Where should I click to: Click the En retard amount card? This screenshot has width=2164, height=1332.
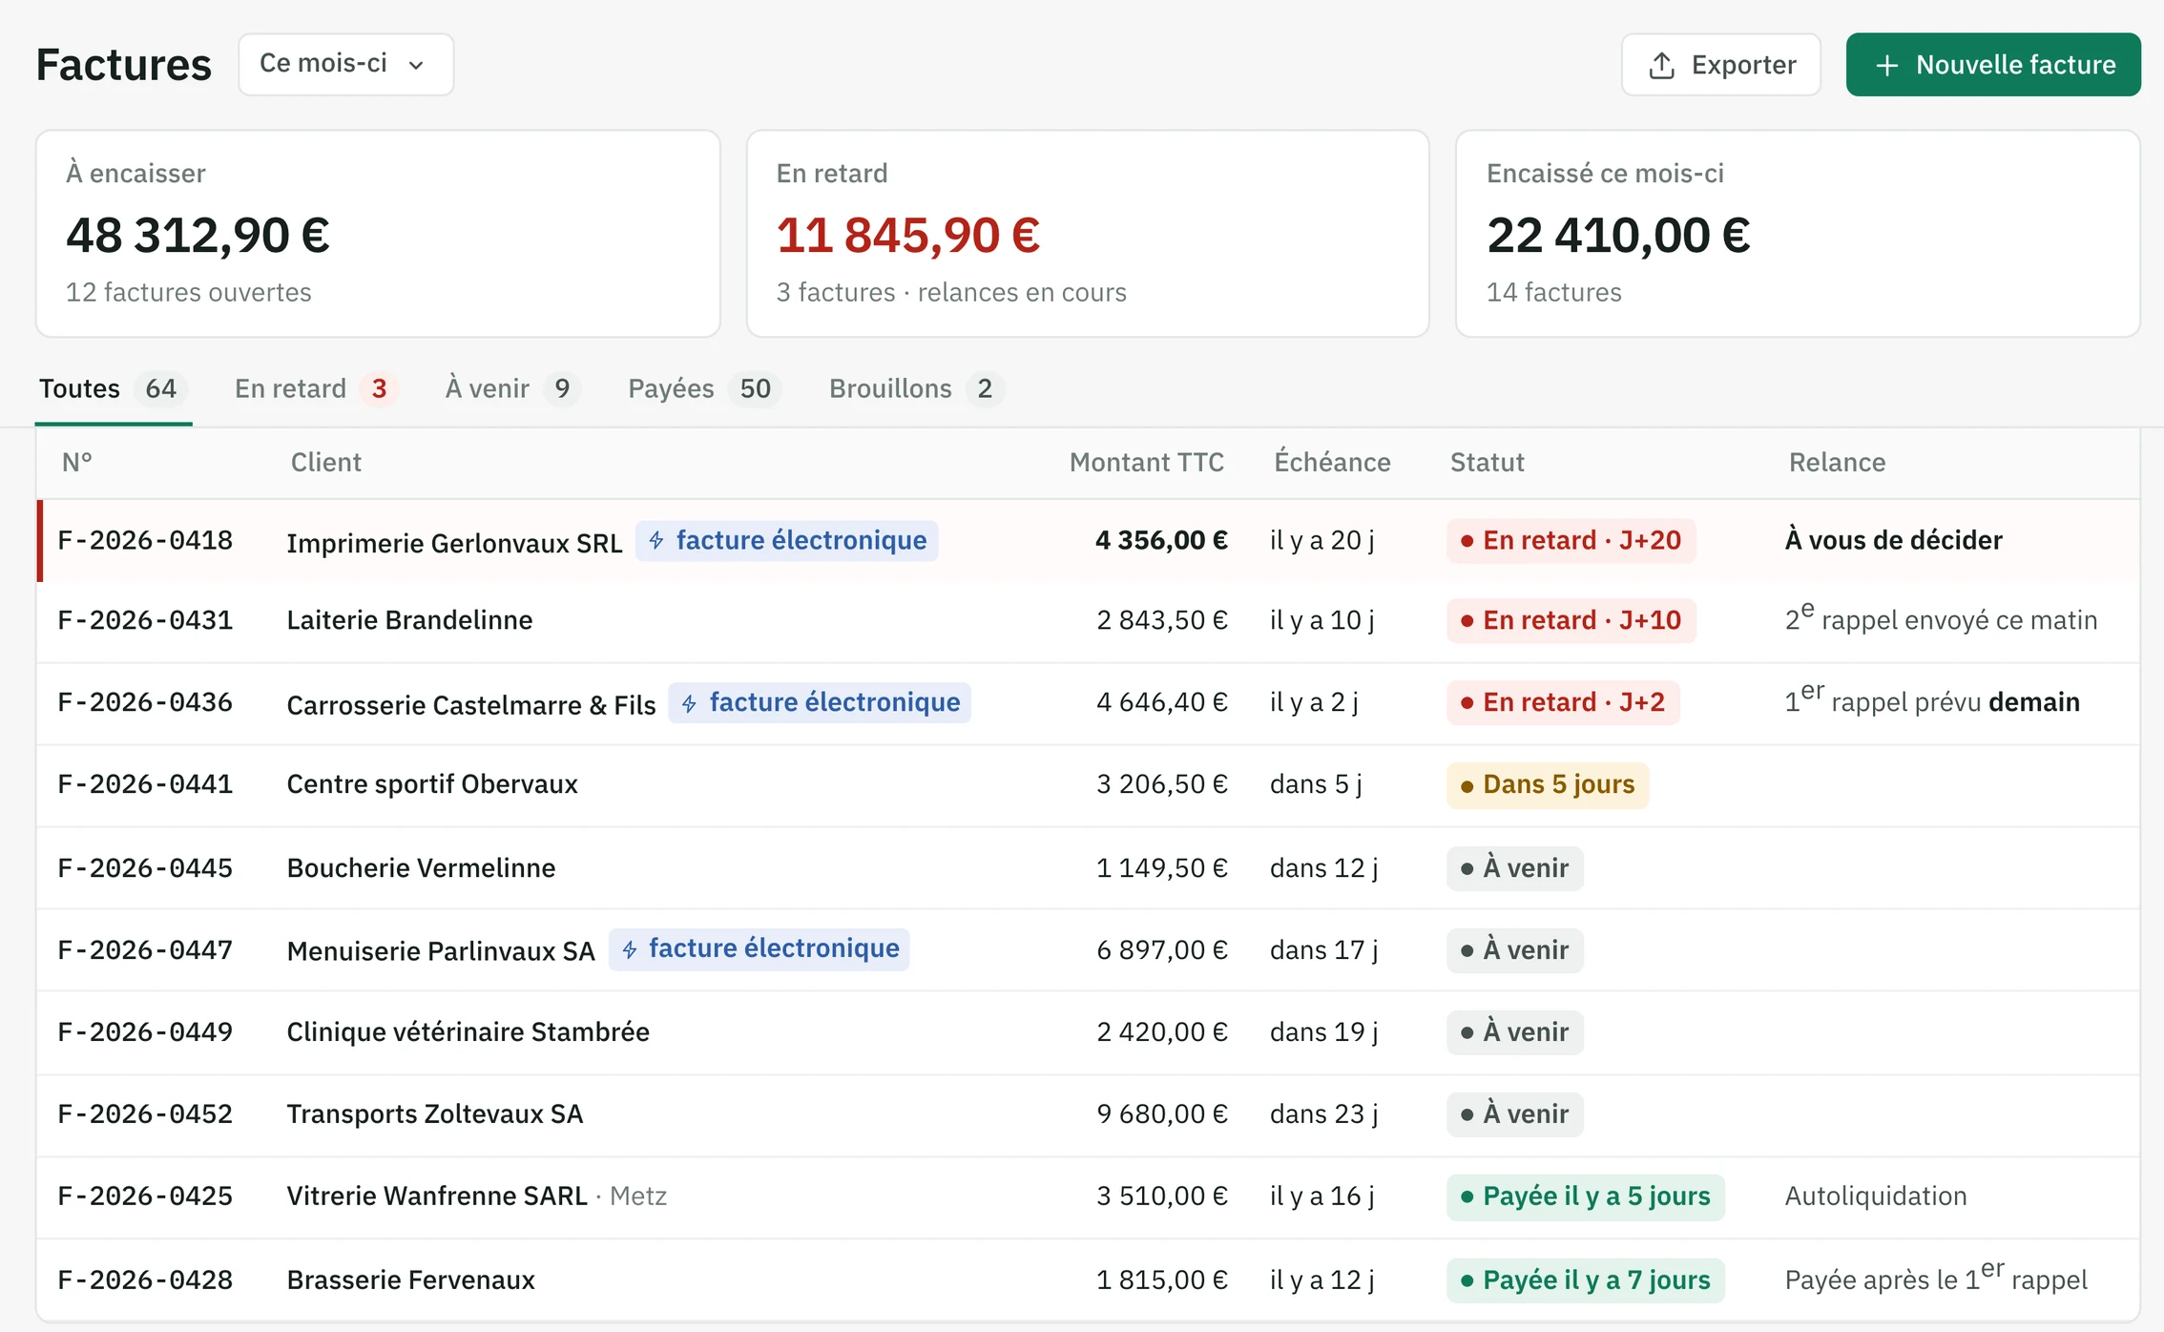coord(1088,234)
